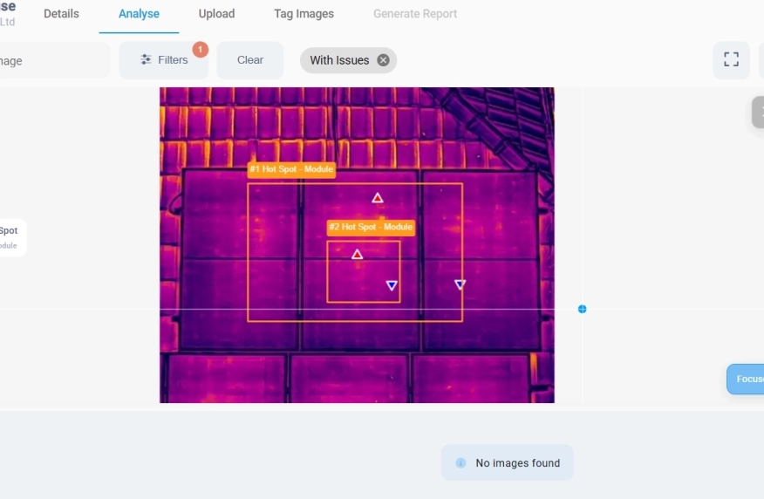Select the #2 Hot Spot - Module label
The height and width of the screenshot is (499, 764).
(x=371, y=227)
